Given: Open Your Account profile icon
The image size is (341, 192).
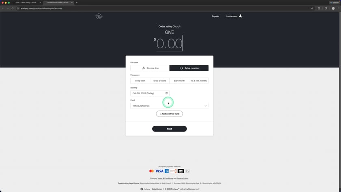Looking at the screenshot, I should 240,16.
